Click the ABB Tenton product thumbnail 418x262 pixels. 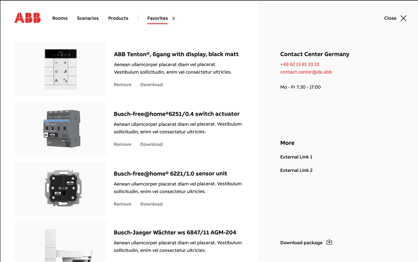pyautogui.click(x=61, y=69)
